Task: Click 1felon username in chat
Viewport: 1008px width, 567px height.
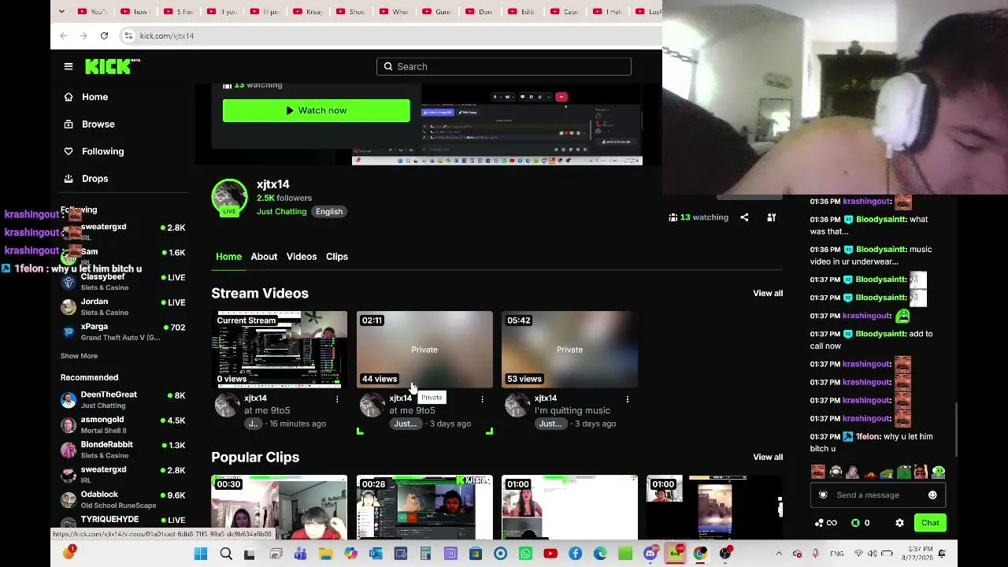Action: pyautogui.click(x=868, y=437)
